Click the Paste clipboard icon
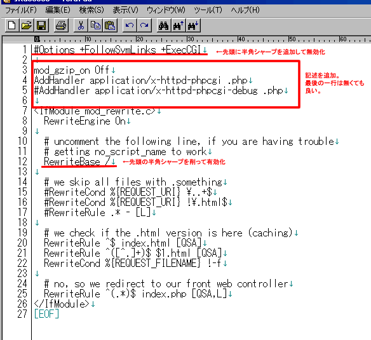 coord(110,25)
